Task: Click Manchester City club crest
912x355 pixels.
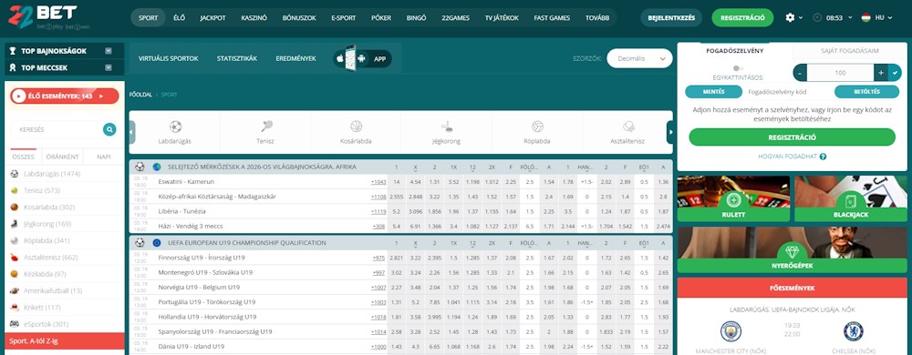Action: click(731, 331)
